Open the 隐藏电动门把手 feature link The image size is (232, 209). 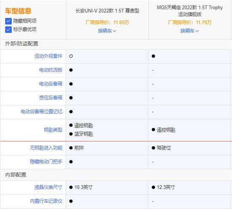pos(46,161)
